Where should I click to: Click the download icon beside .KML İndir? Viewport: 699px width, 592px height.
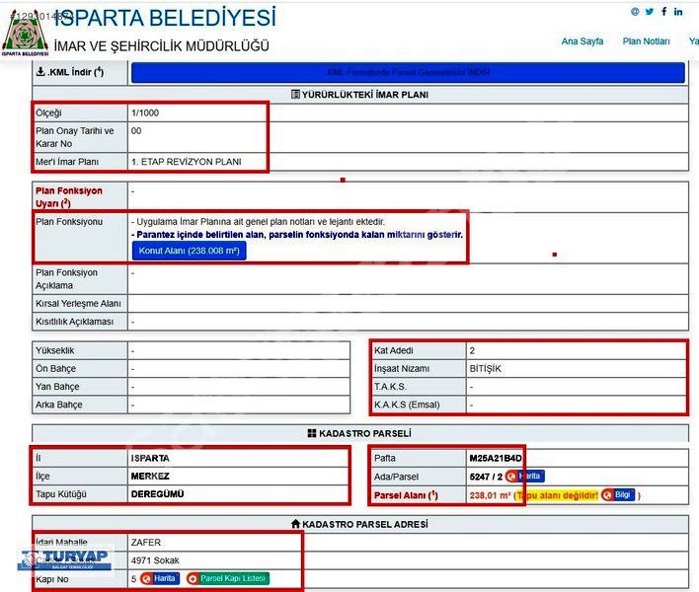[x=40, y=72]
